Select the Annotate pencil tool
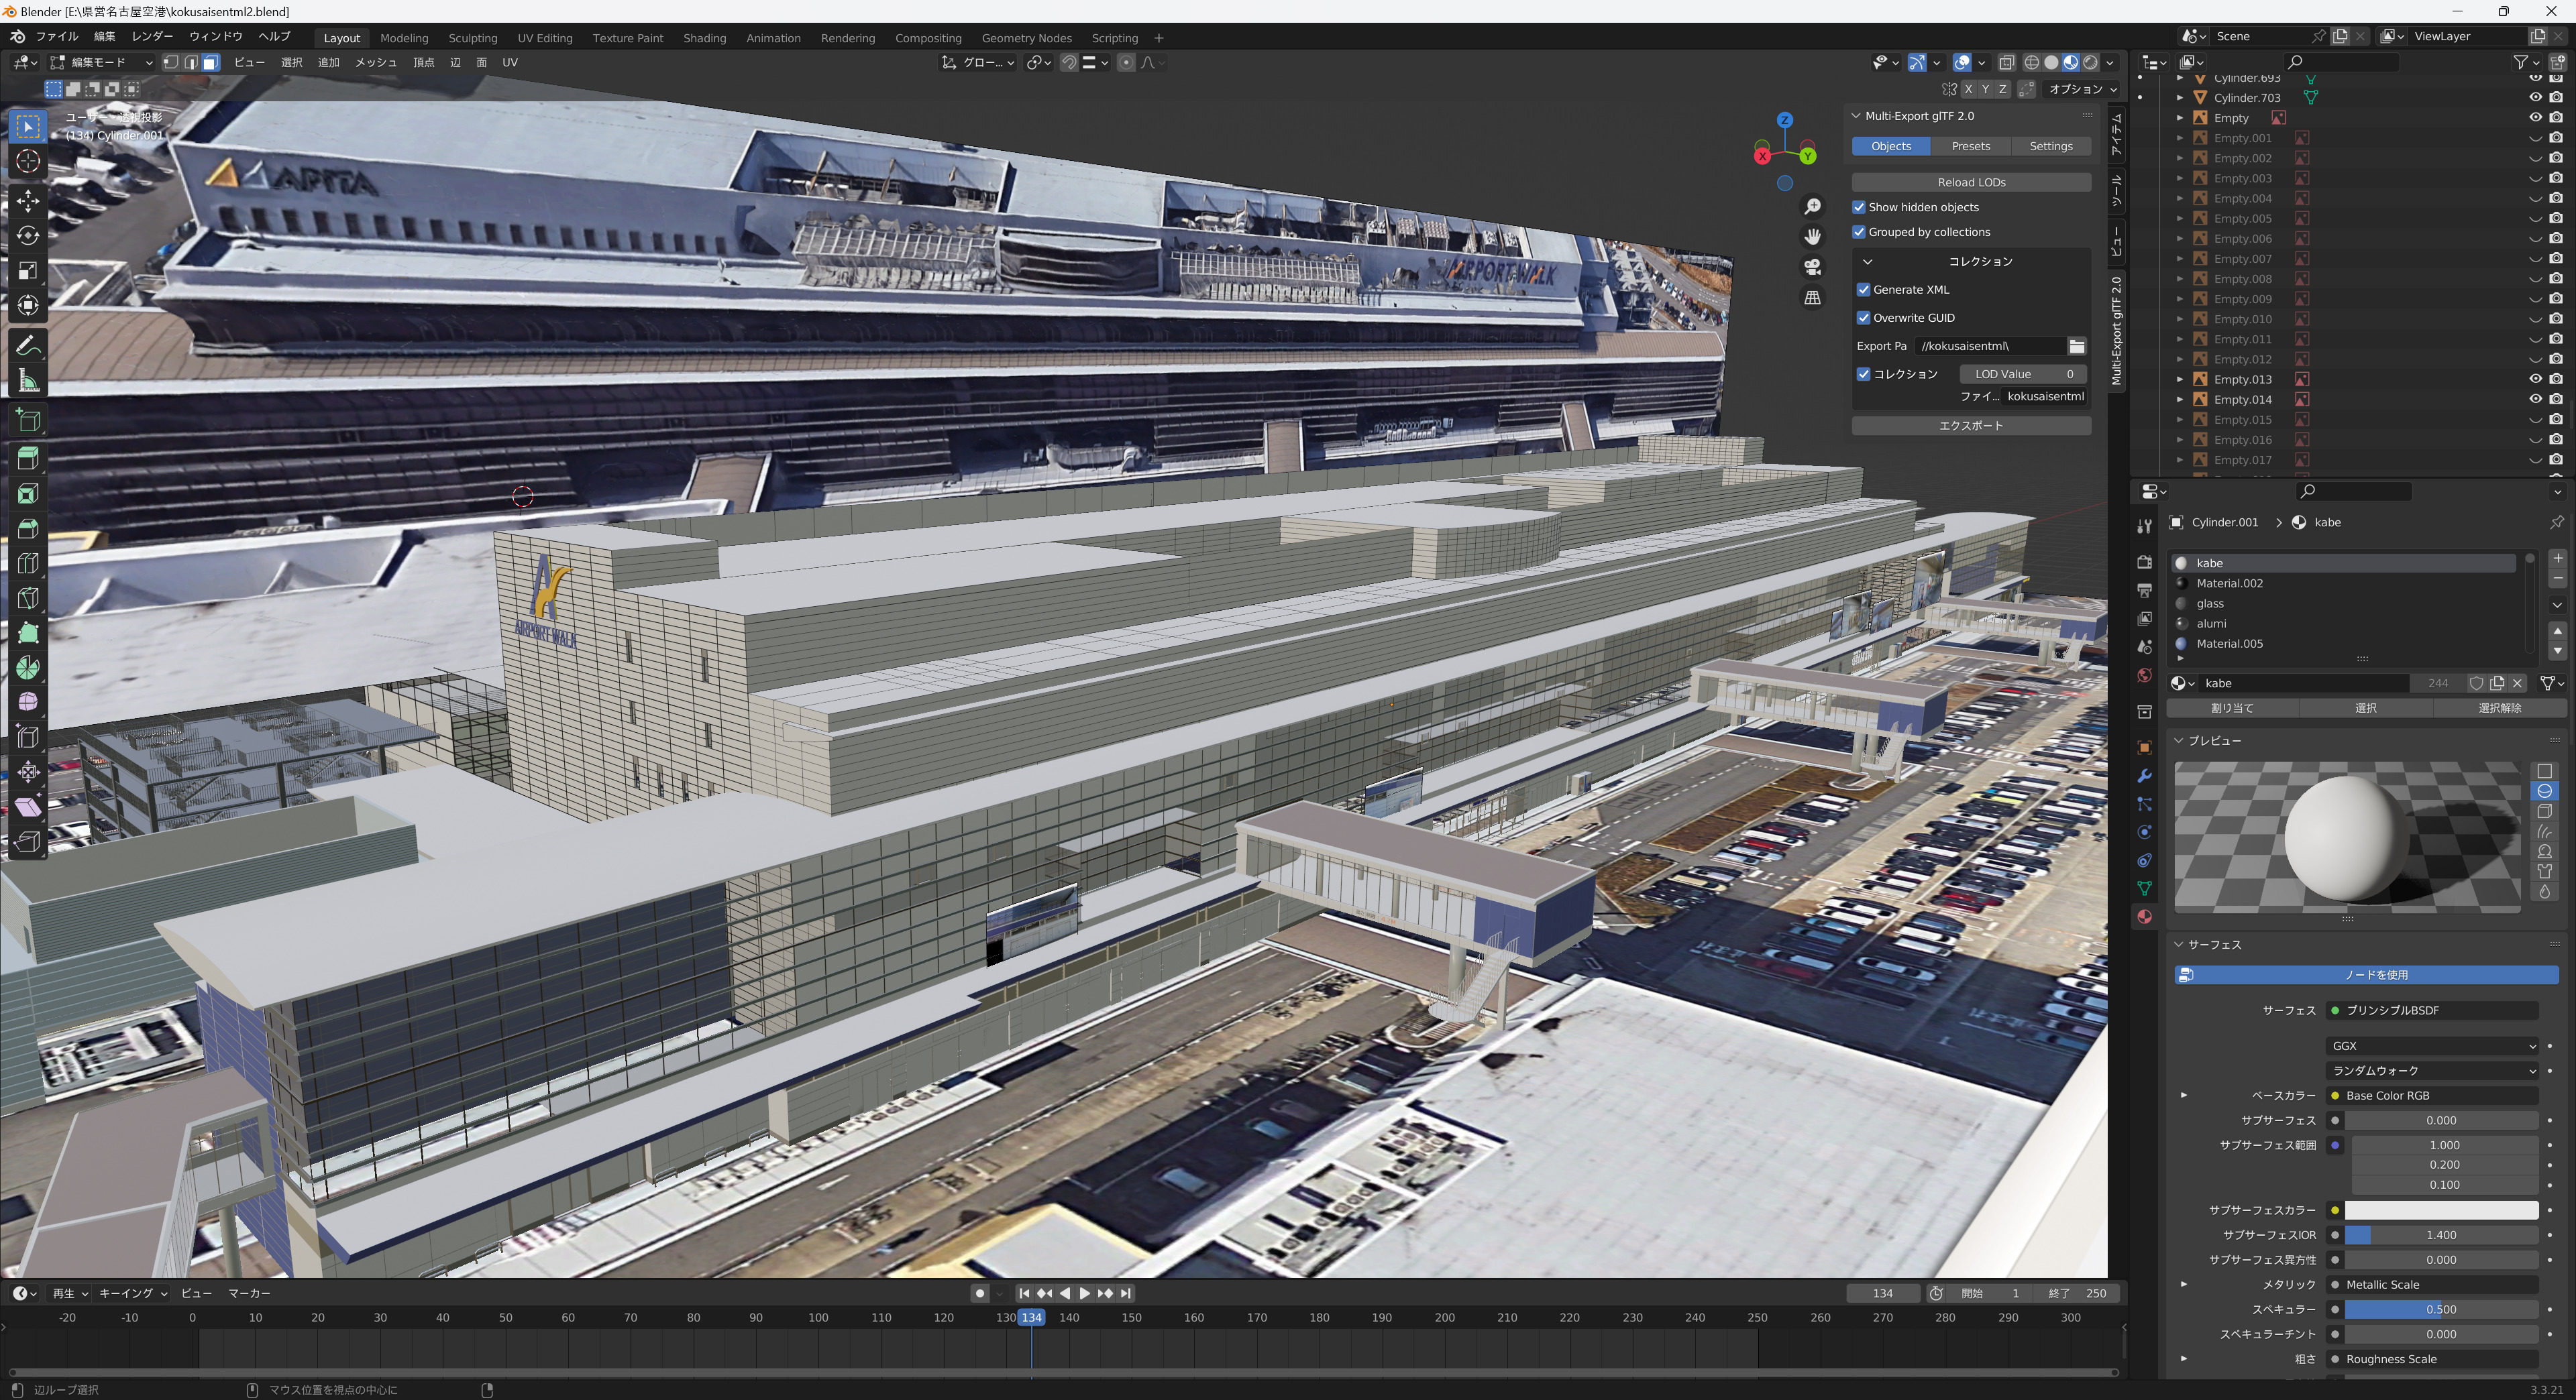 tap(28, 346)
